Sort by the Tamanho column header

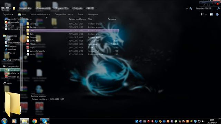[112, 19]
